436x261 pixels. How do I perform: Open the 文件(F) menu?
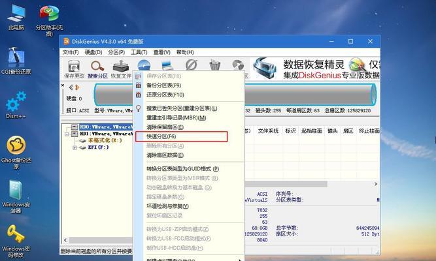tap(71, 52)
